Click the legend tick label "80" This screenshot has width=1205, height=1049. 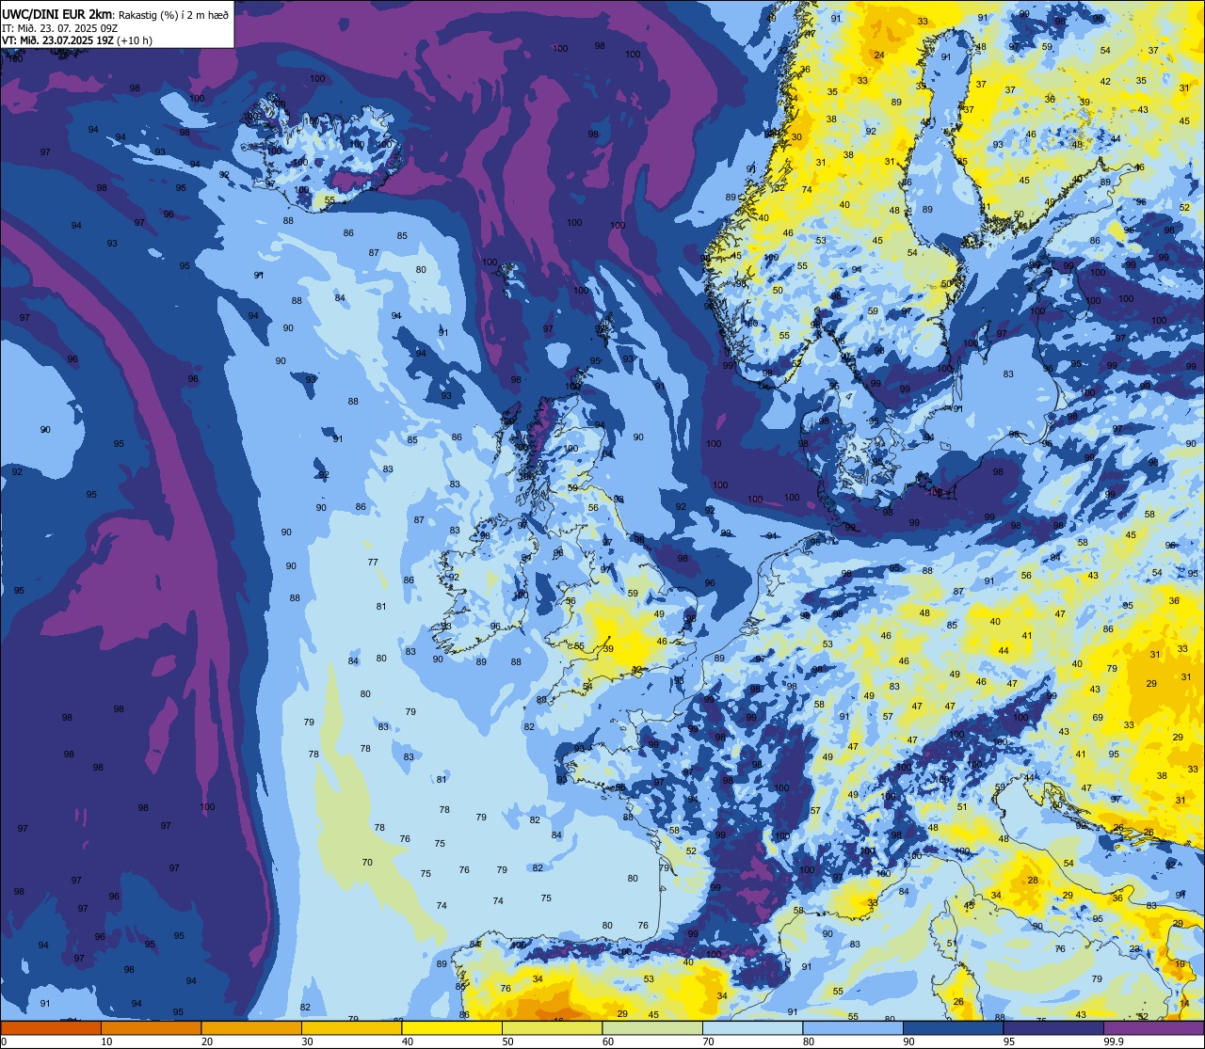(x=809, y=1041)
